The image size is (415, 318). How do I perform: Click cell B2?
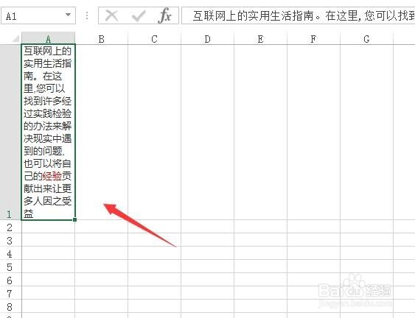(x=102, y=227)
